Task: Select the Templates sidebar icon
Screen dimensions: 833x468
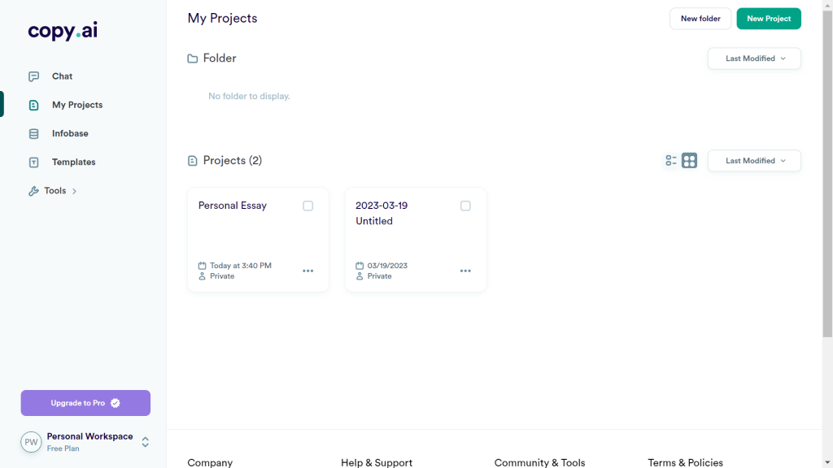Action: 32,162
